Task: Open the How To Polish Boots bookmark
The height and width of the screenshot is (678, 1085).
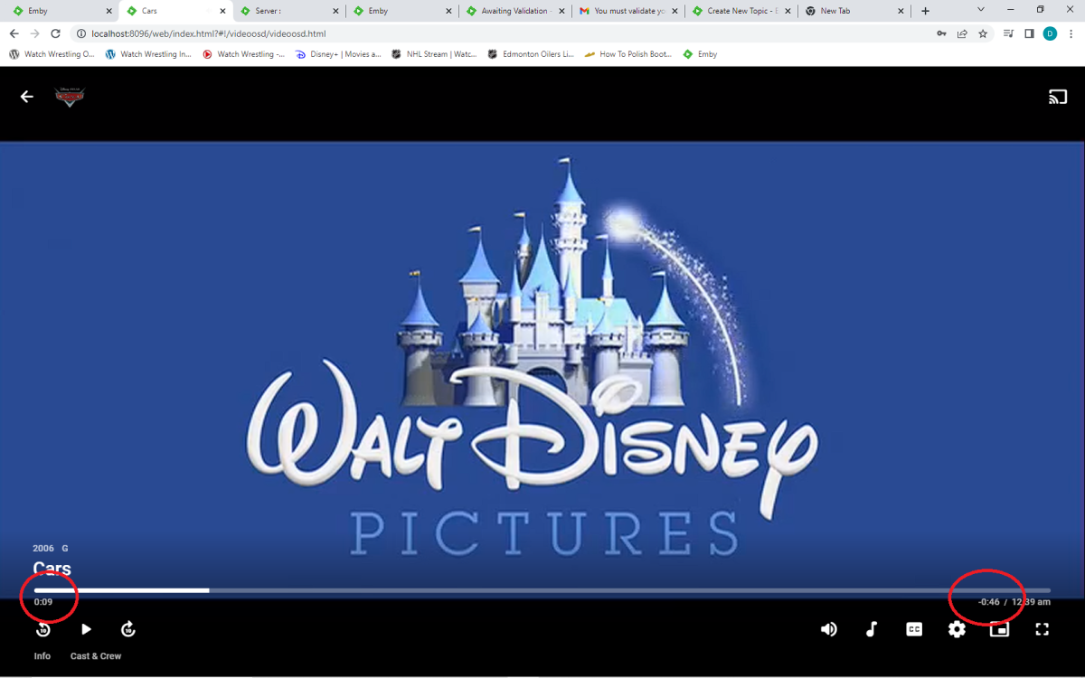Action: (628, 54)
